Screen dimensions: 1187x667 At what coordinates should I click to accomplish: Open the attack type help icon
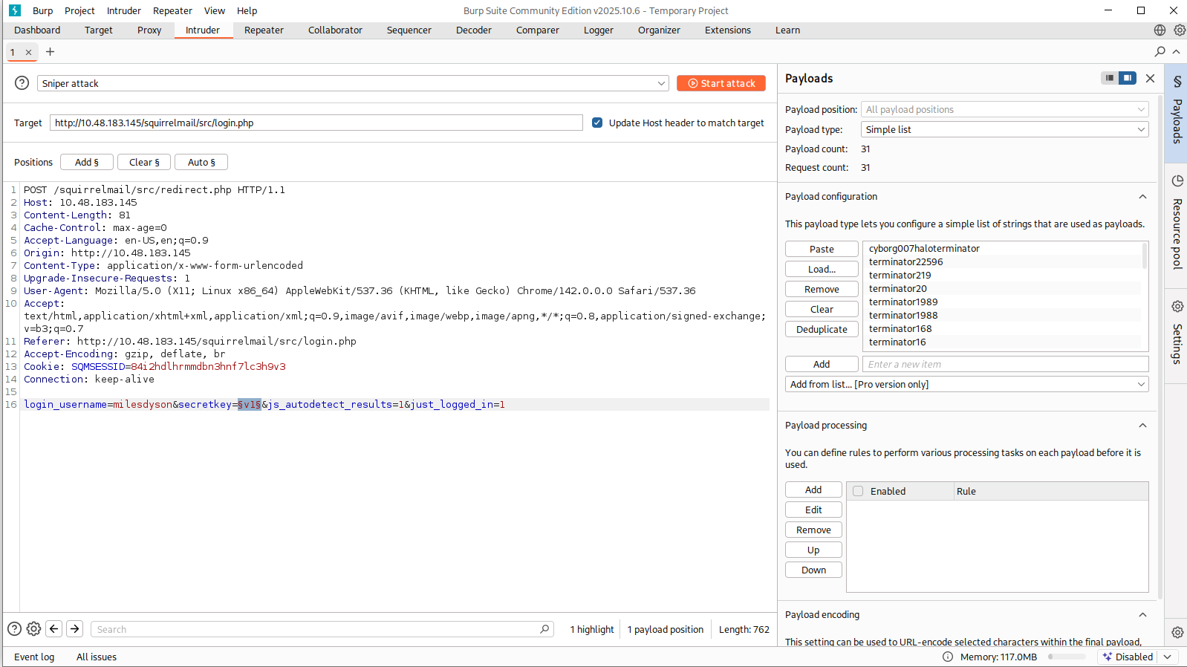click(22, 83)
